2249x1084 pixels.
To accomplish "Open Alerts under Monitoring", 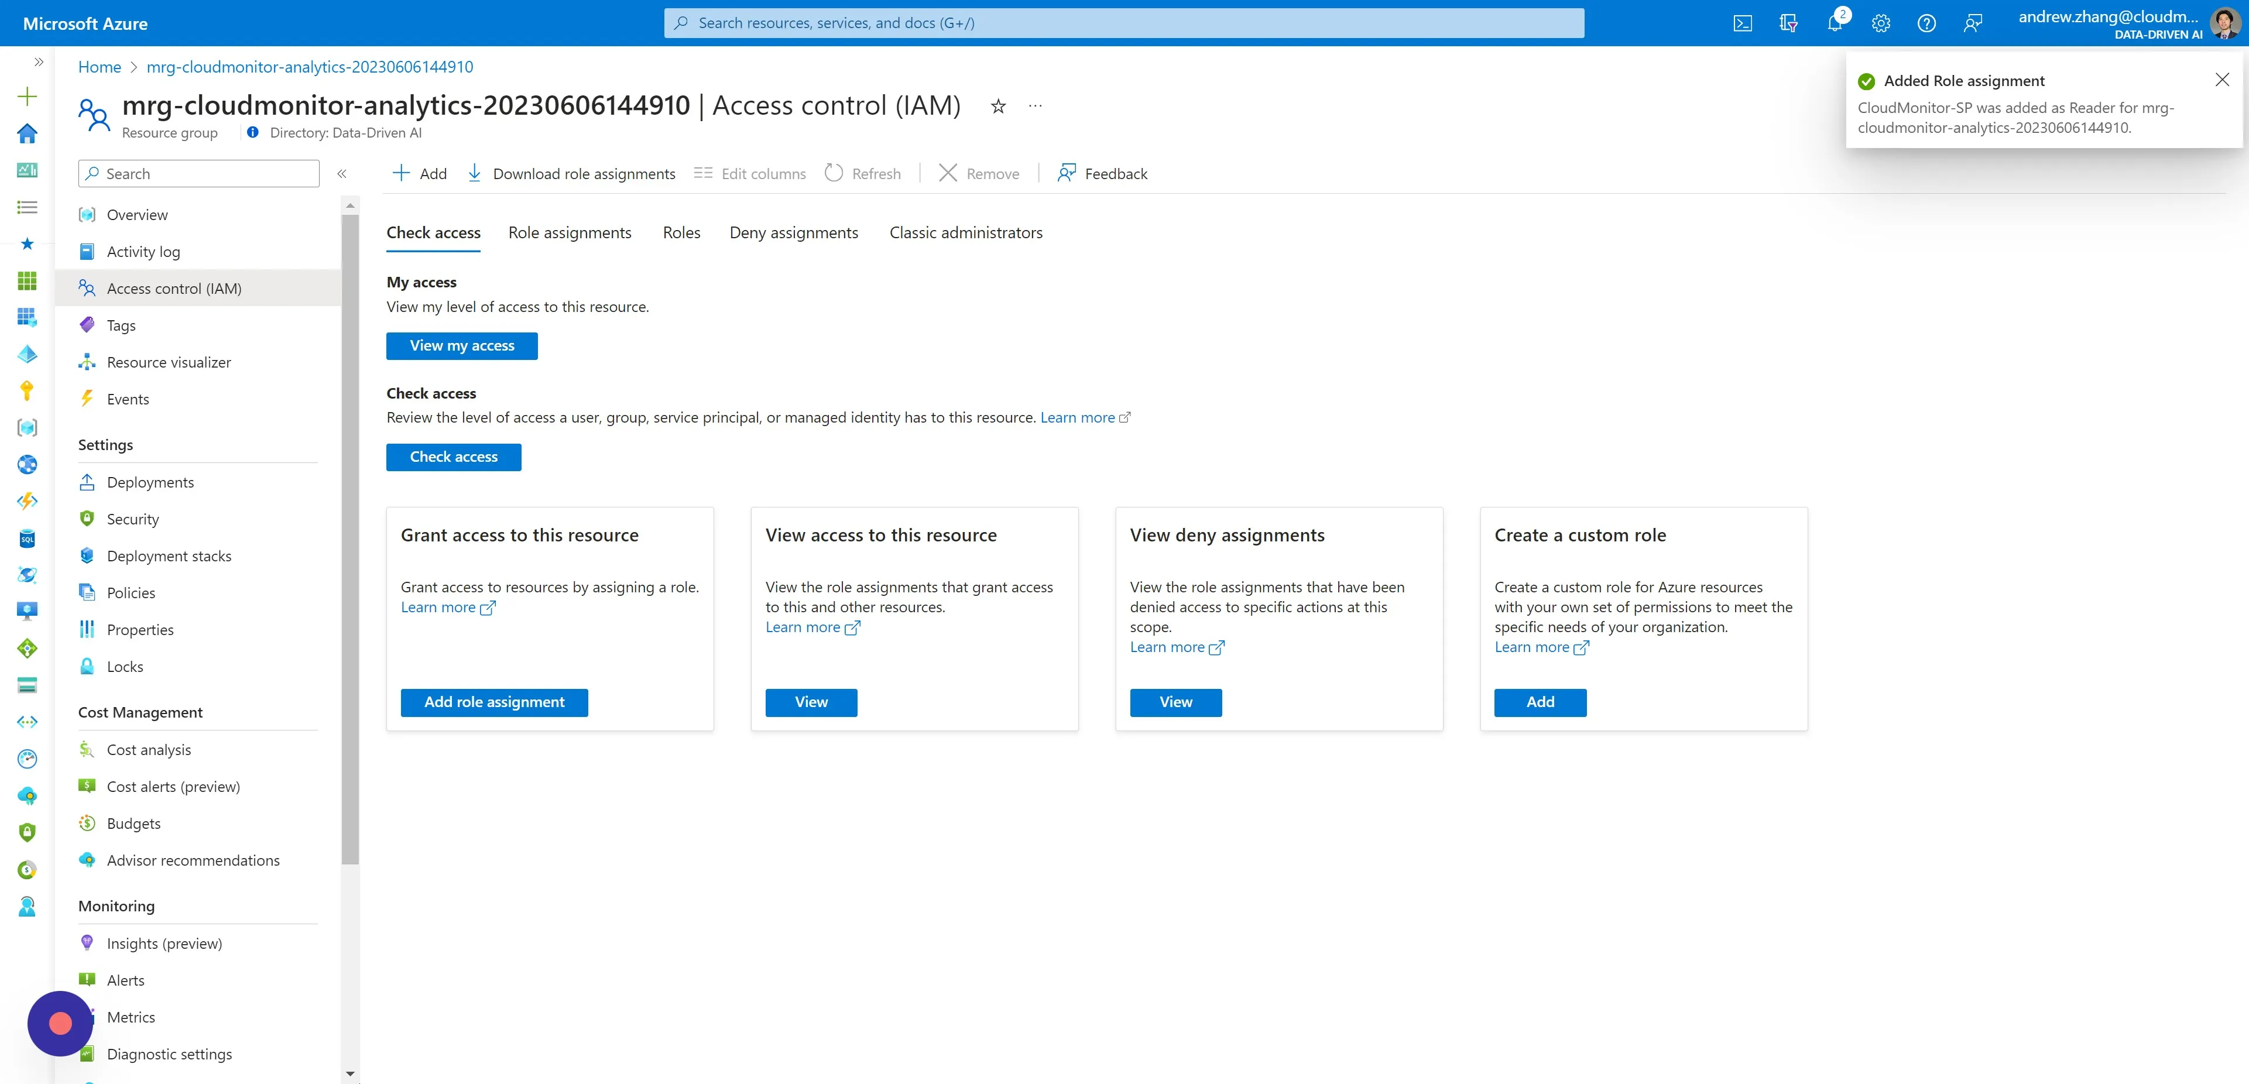I will (x=198, y=981).
